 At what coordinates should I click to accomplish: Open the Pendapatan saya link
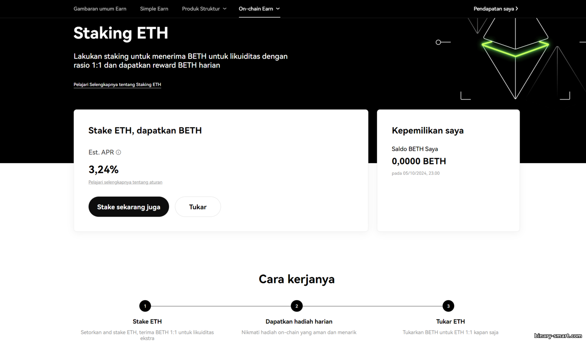tap(496, 9)
